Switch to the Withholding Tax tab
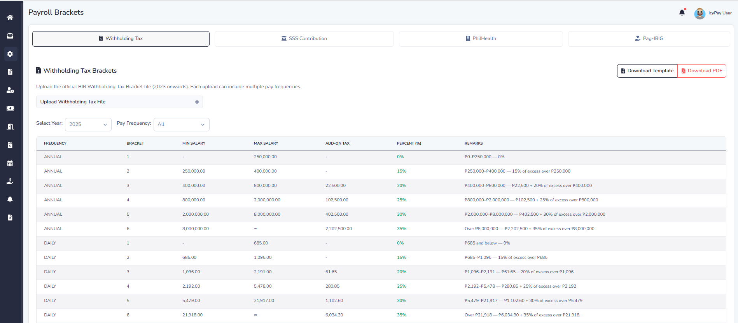 point(121,39)
